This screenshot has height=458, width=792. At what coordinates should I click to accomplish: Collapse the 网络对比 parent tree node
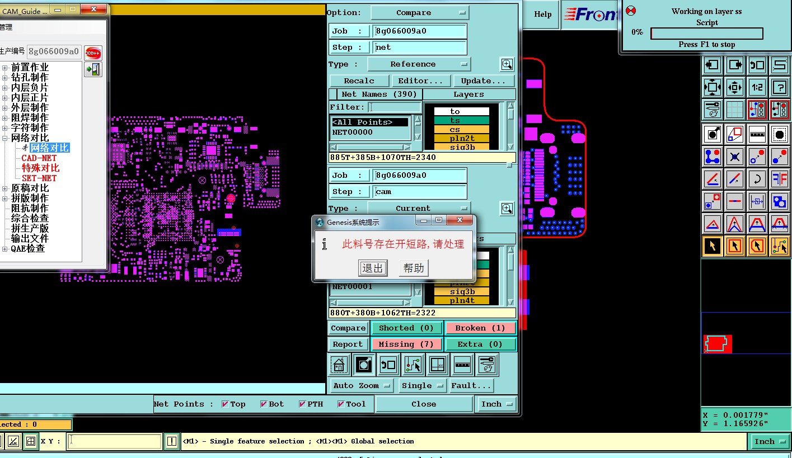click(5, 138)
